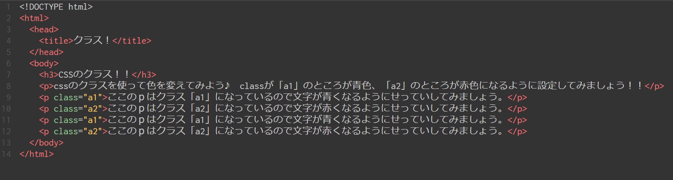Click the "a1" class value on line 9
The width and height of the screenshot is (673, 180).
click(x=92, y=97)
